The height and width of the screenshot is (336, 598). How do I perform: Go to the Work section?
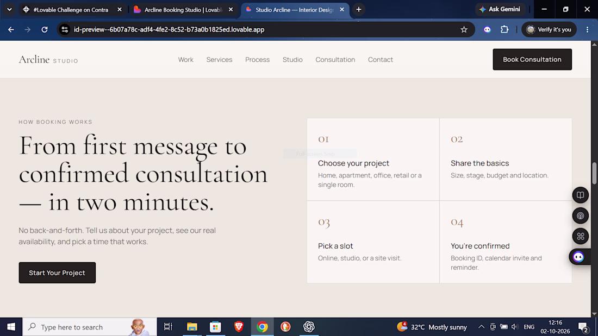(x=186, y=59)
